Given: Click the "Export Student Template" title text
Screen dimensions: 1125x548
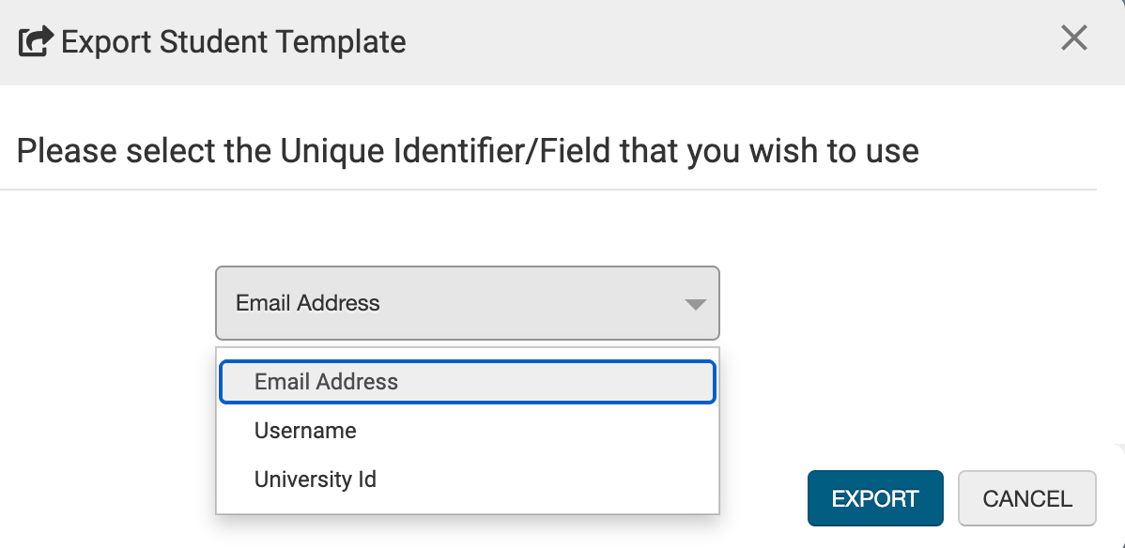Looking at the screenshot, I should [234, 42].
